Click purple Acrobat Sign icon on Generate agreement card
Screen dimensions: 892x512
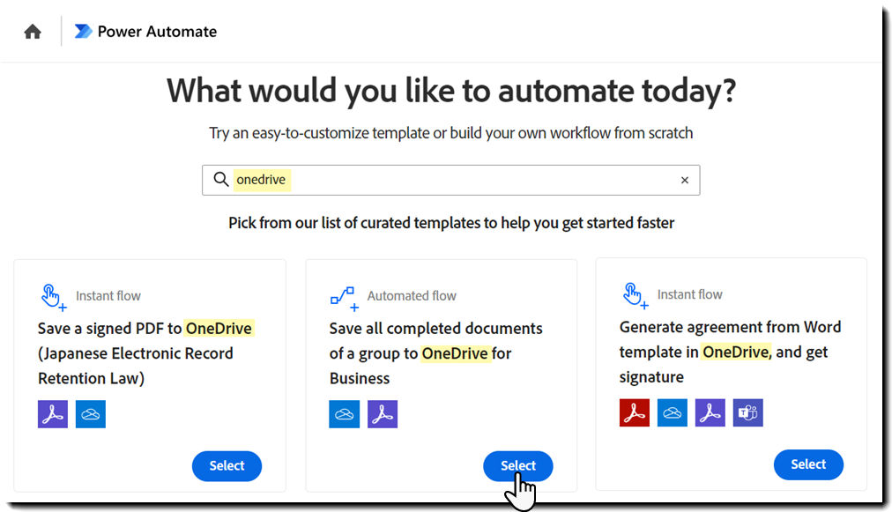pos(710,412)
